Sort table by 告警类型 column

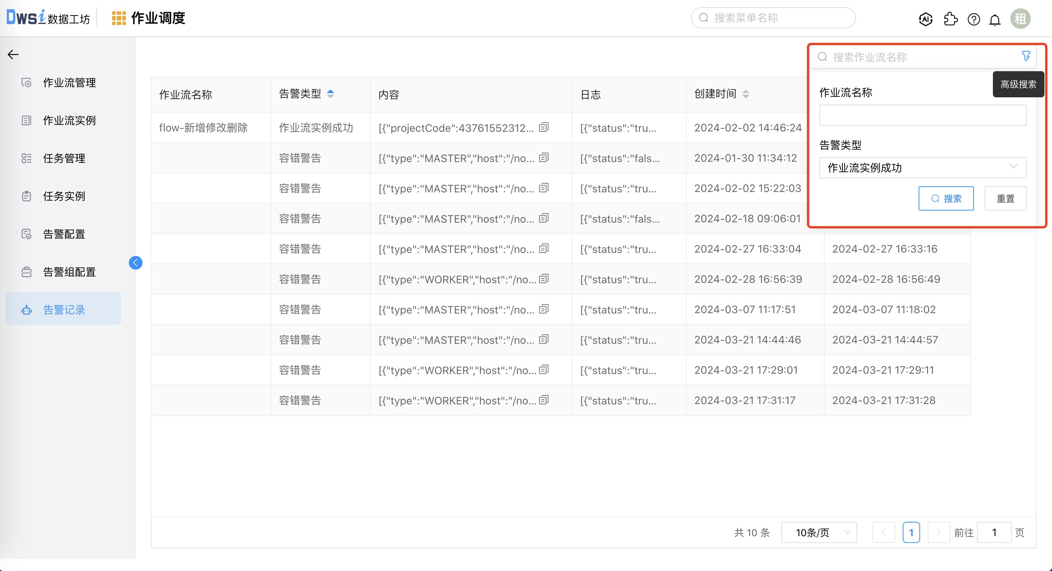point(330,94)
